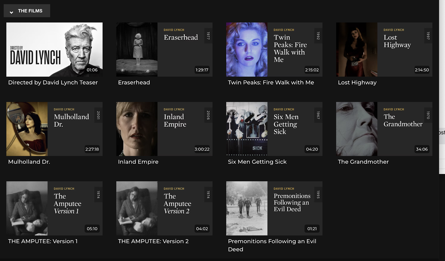Click Eraserhead serif title on the card

pos(181,37)
